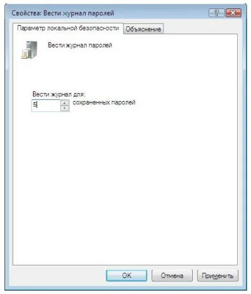
Task: Close the Свойства dialog with X
Action: pos(233,13)
